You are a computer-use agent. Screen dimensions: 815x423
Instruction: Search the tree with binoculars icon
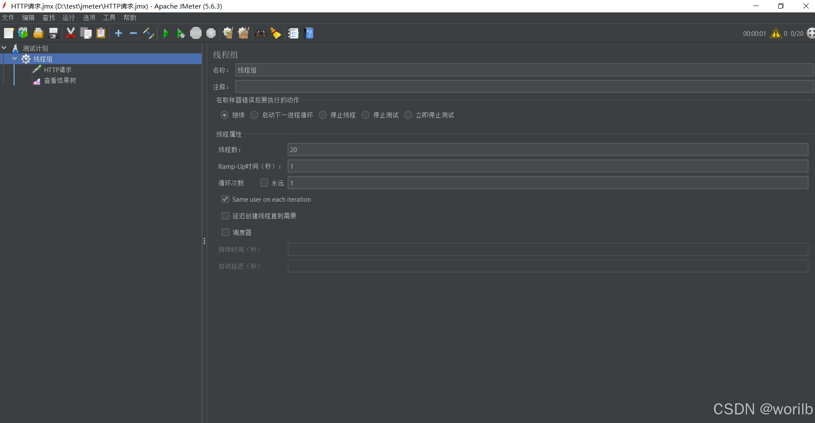coord(261,33)
